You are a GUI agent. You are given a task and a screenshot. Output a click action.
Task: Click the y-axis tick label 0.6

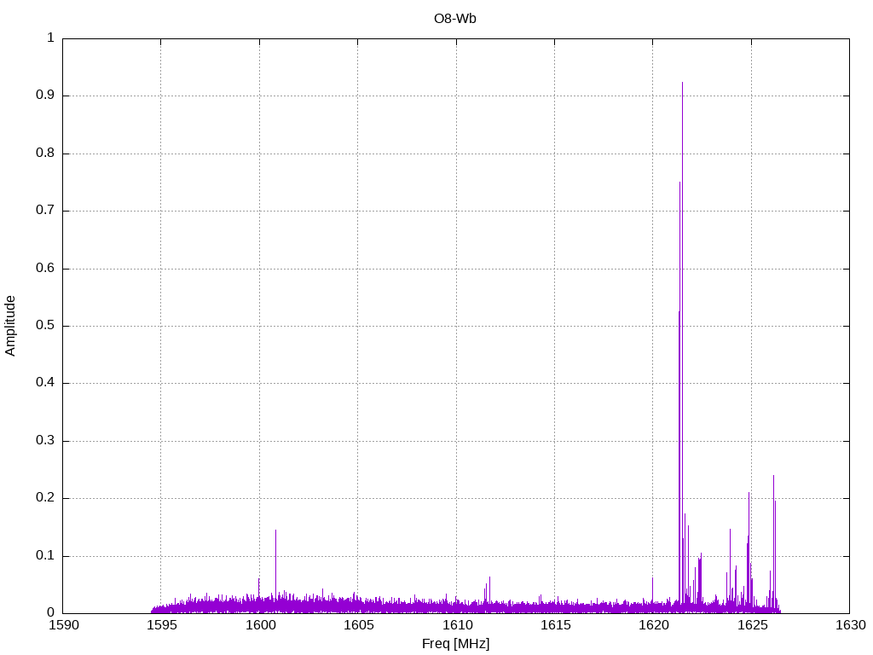pos(45,268)
